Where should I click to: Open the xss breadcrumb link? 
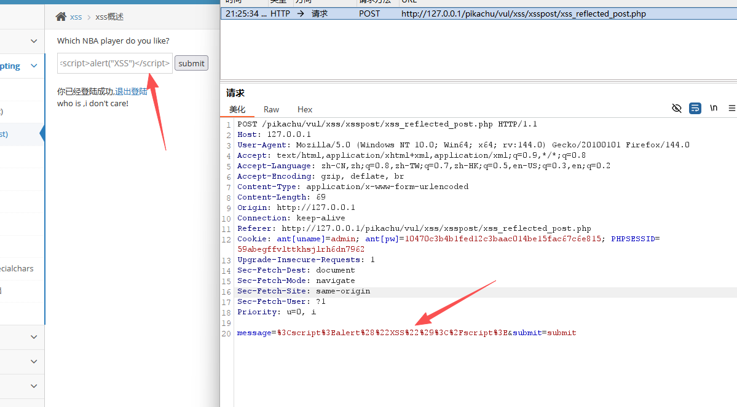[x=76, y=17]
